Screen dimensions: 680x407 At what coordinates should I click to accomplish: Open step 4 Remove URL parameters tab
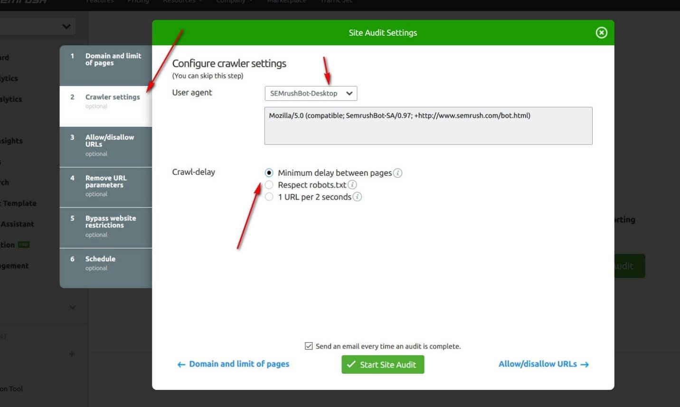point(106,187)
